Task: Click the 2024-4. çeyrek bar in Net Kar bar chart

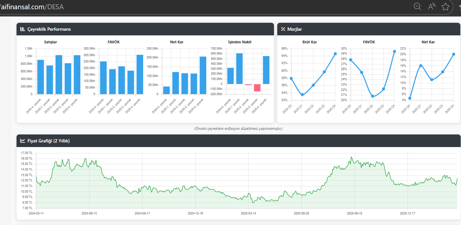Action: pyautogui.click(x=166, y=90)
